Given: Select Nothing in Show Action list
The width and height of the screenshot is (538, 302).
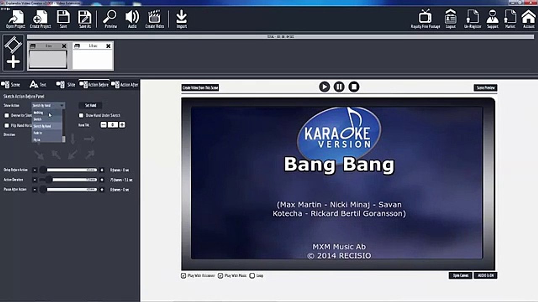Looking at the screenshot, I should [47, 112].
